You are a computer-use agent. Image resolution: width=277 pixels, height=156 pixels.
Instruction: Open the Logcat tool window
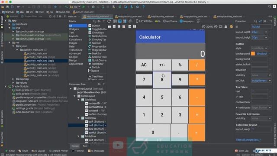[x=39, y=151]
